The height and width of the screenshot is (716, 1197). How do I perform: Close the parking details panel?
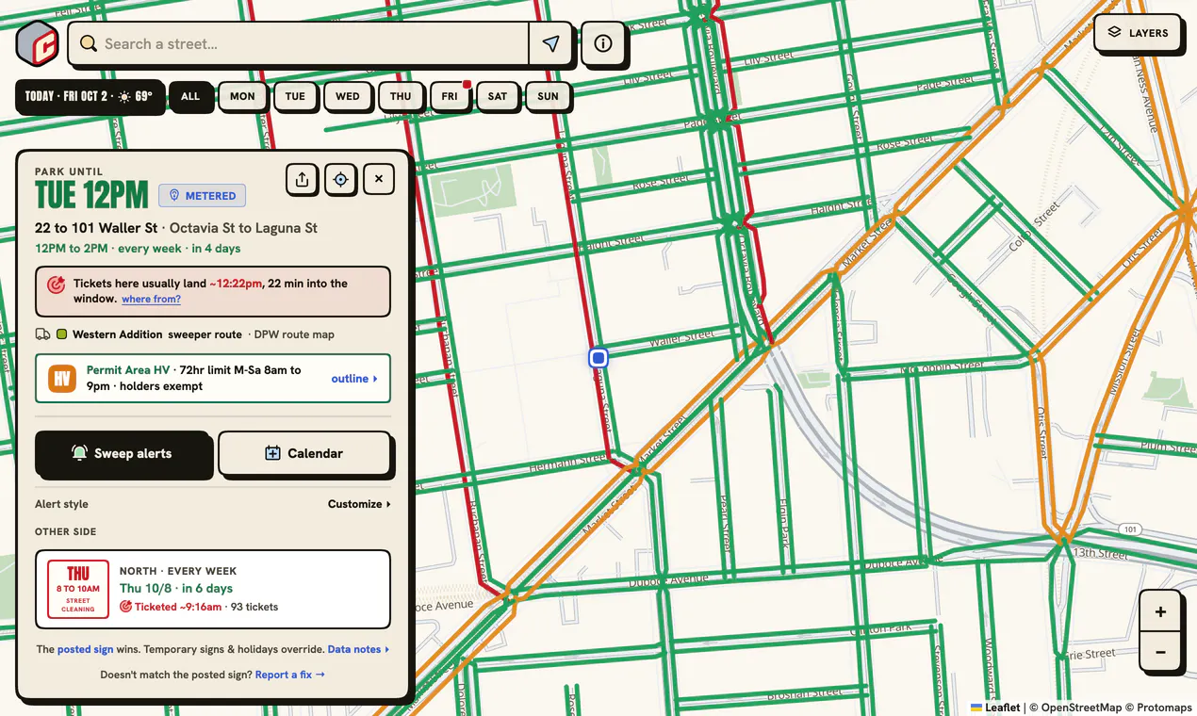379,179
